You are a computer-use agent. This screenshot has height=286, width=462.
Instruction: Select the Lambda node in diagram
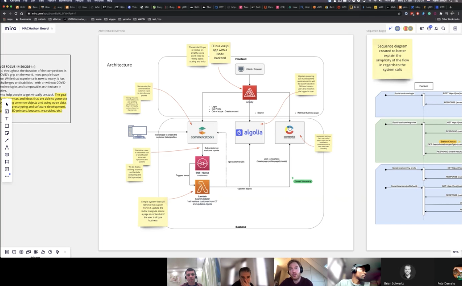pos(202,187)
